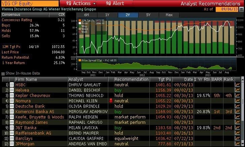Click the scroll down arrow of the table
The image size is (245, 147).
[x=242, y=144]
